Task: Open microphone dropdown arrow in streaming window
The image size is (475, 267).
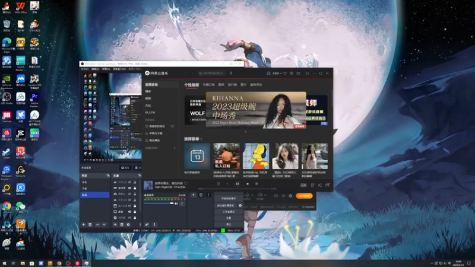Action: pos(252,195)
